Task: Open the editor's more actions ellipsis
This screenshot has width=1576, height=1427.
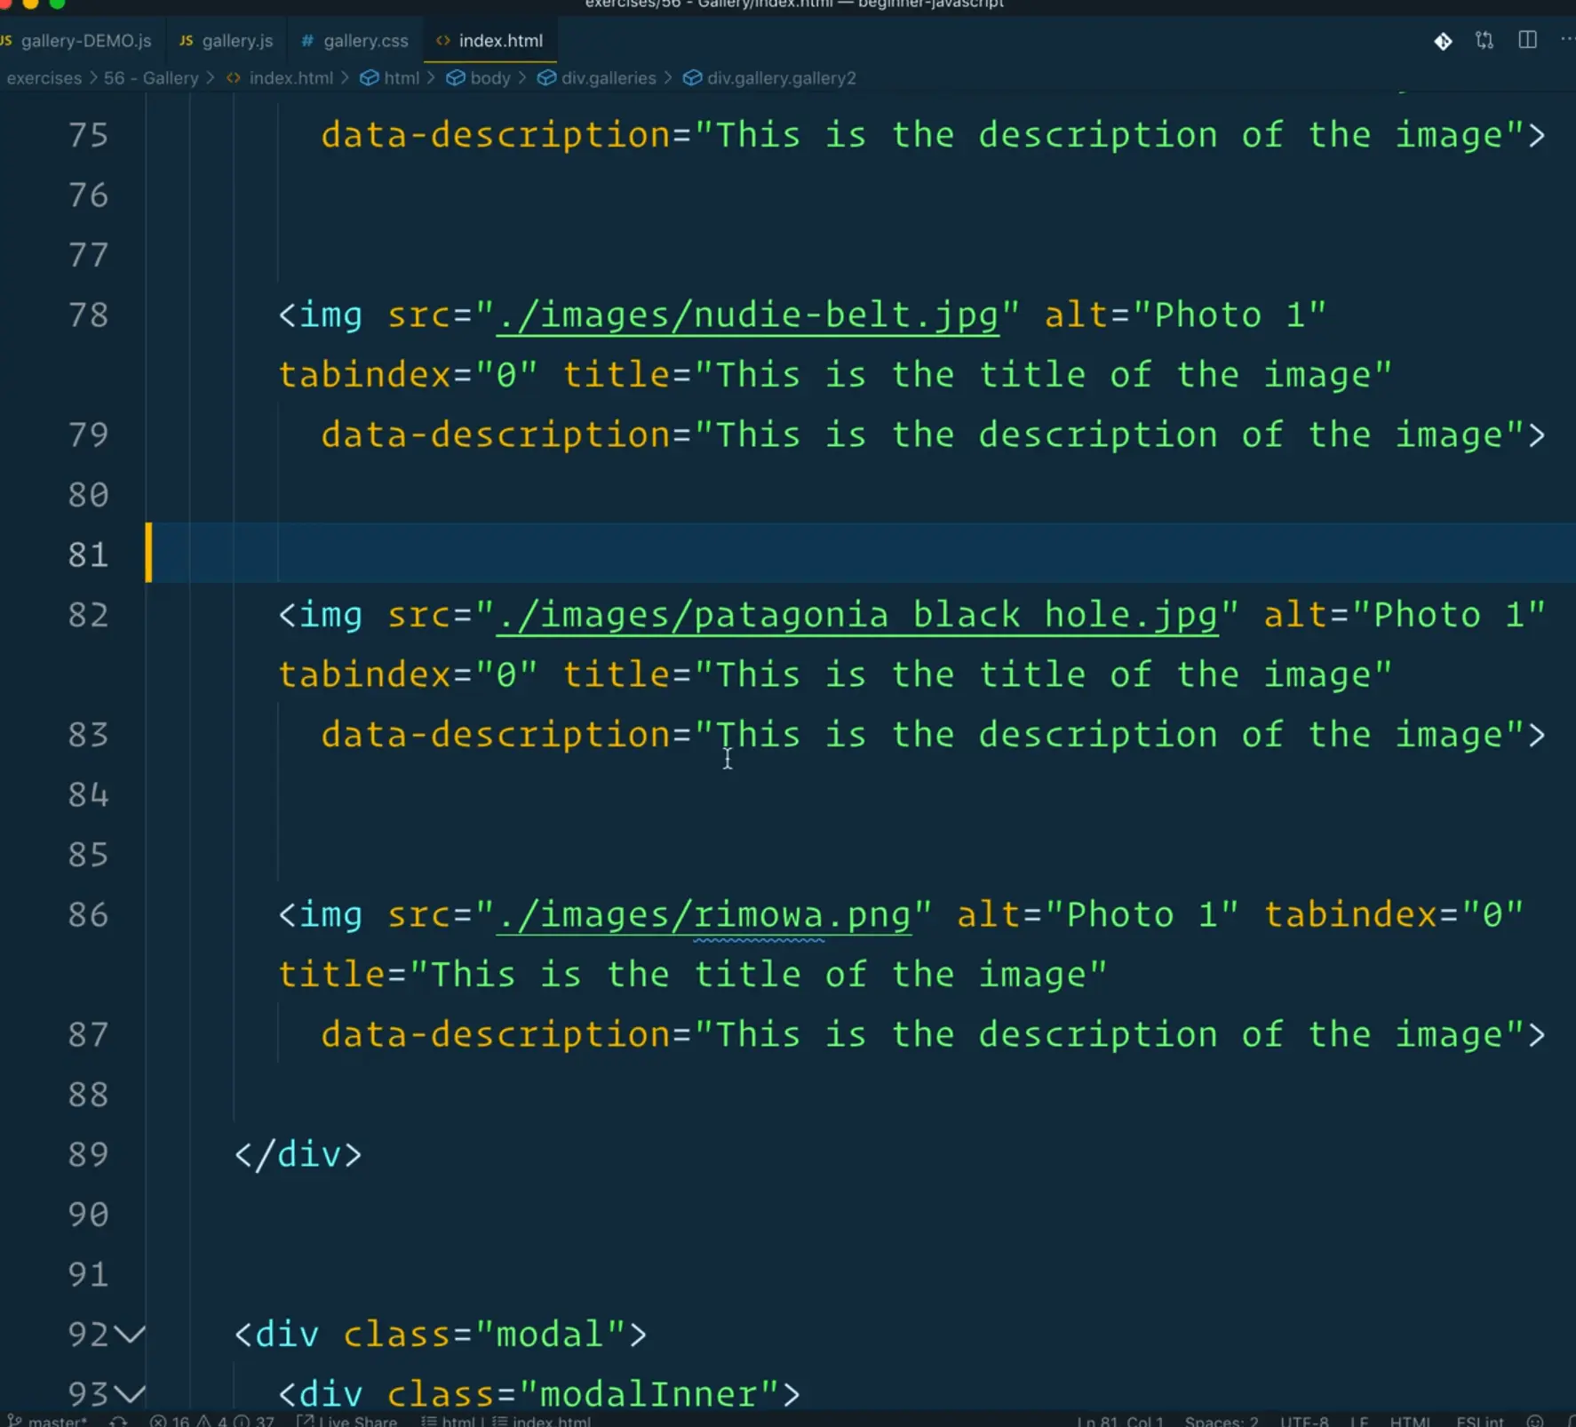Action: coord(1566,41)
